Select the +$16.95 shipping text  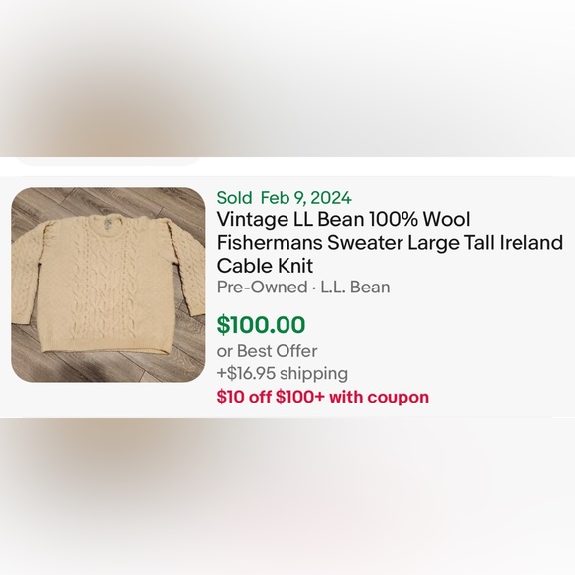(282, 374)
